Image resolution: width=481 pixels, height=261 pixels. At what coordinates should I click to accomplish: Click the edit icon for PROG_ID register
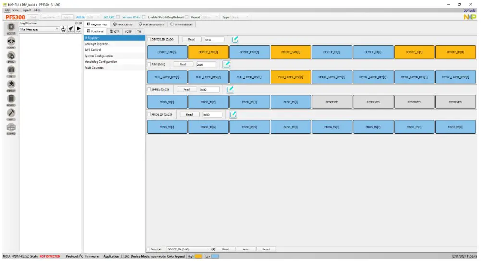233,114
